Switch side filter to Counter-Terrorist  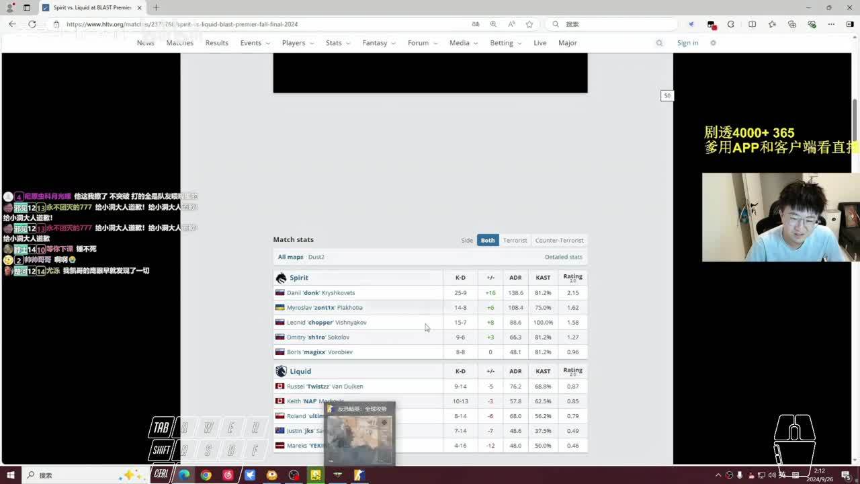559,240
